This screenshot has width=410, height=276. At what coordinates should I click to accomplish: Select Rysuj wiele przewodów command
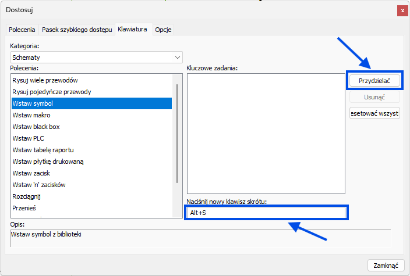(x=45, y=80)
